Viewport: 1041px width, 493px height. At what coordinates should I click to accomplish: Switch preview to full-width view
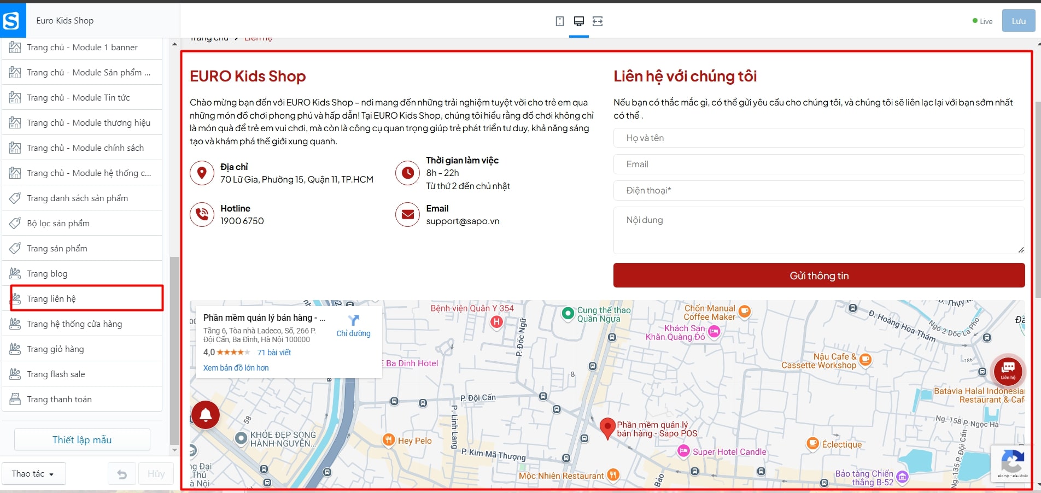click(x=598, y=21)
